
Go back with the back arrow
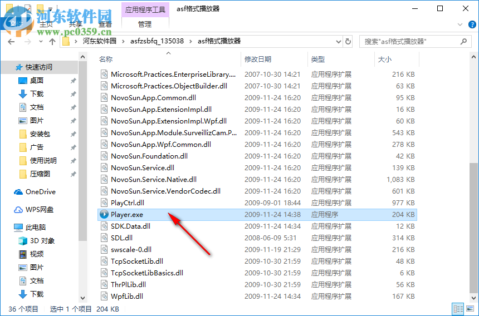tap(11, 42)
